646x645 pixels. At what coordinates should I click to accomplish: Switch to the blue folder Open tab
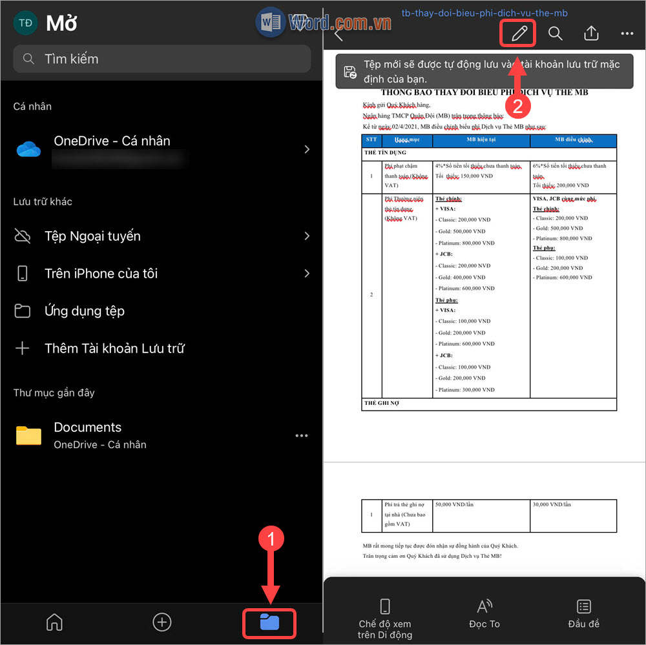(x=269, y=622)
